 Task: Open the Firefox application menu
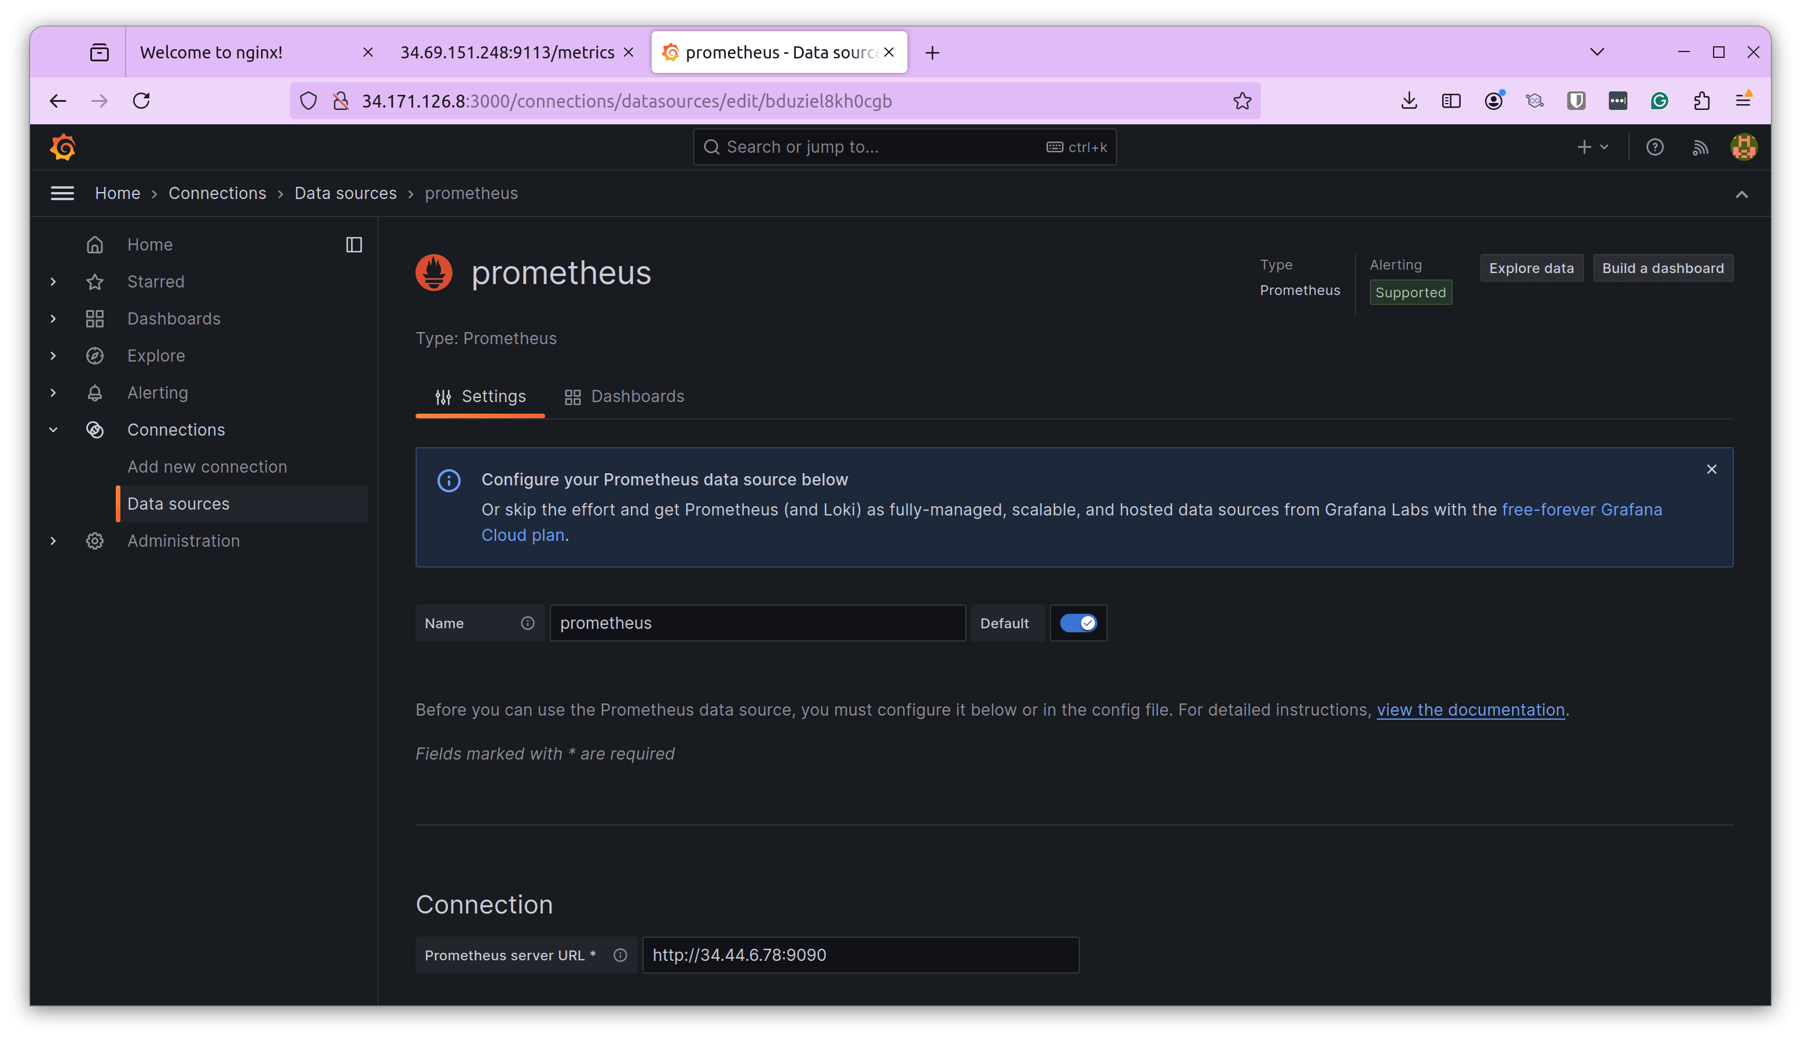(x=1743, y=101)
